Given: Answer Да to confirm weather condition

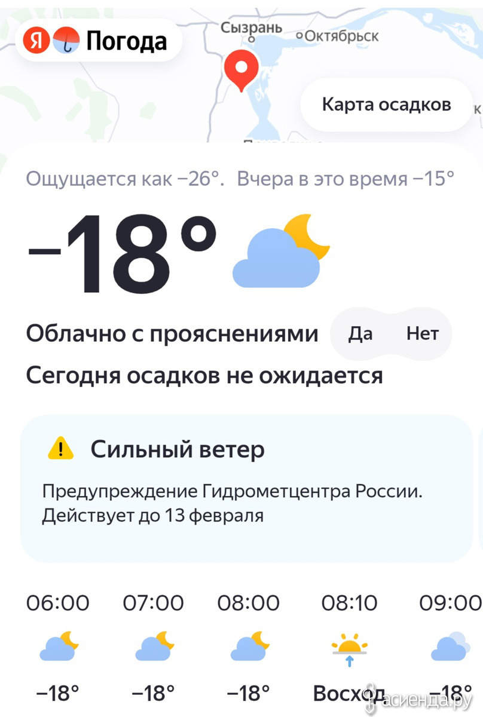Looking at the screenshot, I should click(x=360, y=333).
